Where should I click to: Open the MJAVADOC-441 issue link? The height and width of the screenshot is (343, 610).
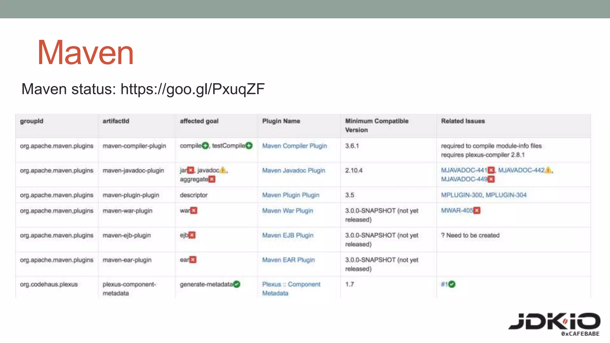[x=464, y=170]
